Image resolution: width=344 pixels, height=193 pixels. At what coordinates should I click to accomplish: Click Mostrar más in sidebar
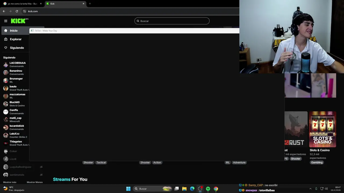pos(10,182)
